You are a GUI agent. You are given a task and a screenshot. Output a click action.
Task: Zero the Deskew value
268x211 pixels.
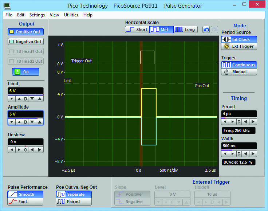[x=25, y=150]
